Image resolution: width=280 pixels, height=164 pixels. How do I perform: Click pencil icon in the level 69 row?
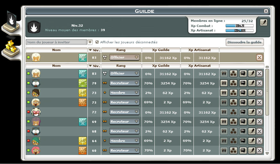252,122
